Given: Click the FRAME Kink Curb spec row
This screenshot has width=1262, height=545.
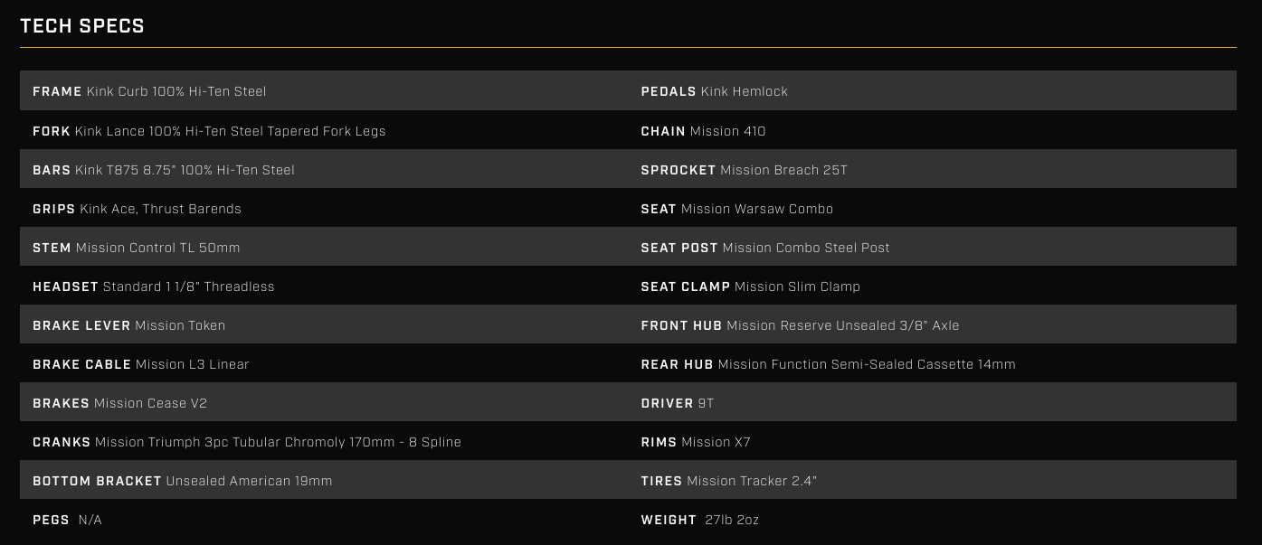Looking at the screenshot, I should click(149, 91).
